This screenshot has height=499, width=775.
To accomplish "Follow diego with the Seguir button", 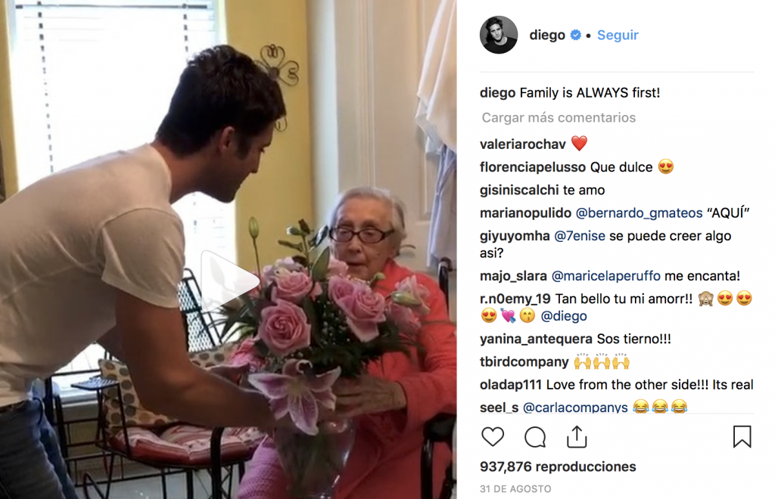I will 618,35.
